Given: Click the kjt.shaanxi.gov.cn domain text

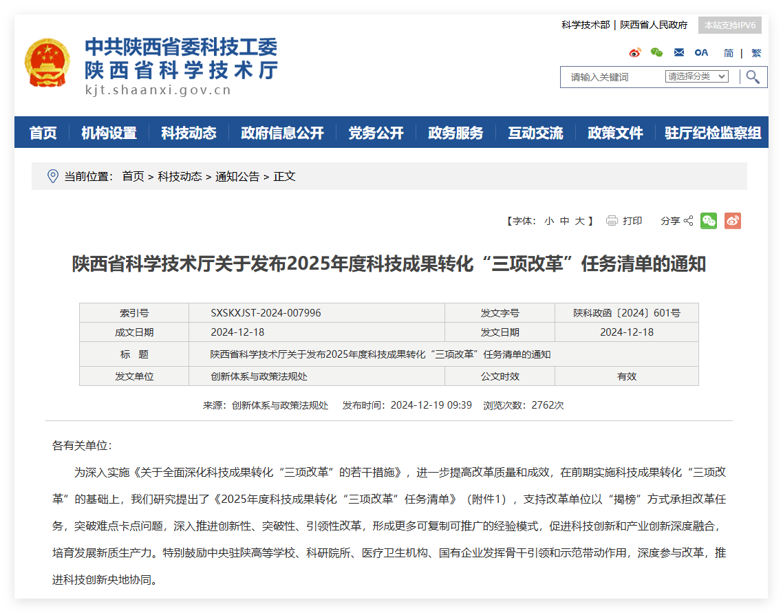Looking at the screenshot, I should click(x=158, y=90).
